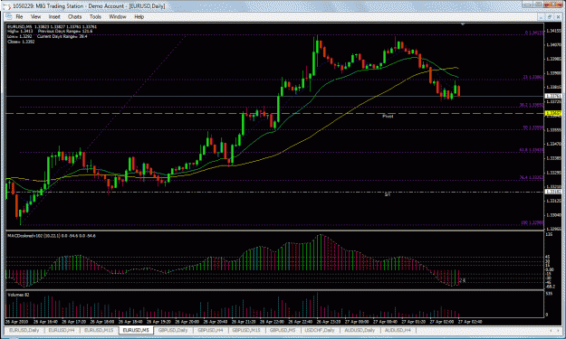The height and width of the screenshot is (339, 566).
Task: Click the MACDcolored indicator label
Action: point(52,236)
